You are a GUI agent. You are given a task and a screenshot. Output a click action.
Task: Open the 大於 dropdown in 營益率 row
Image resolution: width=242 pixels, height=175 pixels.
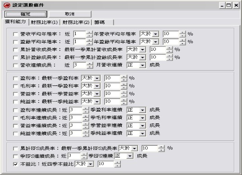click(91, 94)
